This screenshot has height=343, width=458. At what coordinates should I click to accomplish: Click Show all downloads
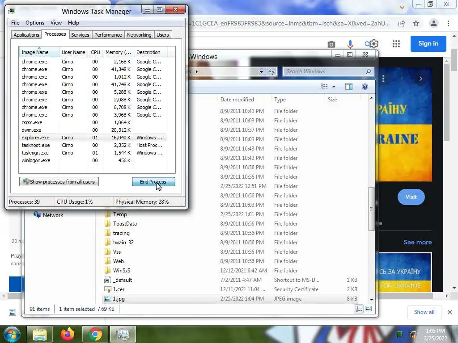tap(424, 312)
